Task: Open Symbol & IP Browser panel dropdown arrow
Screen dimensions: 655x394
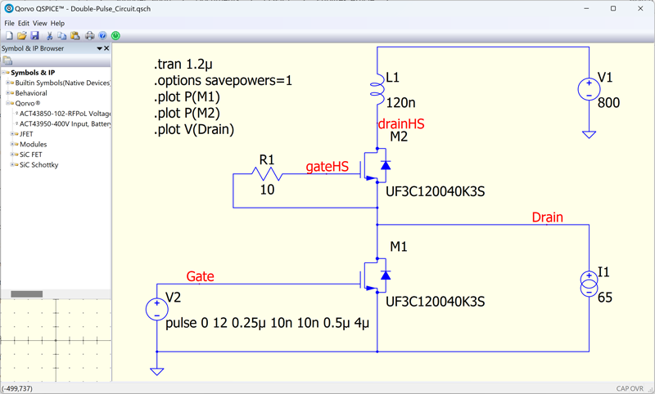Action: (99, 48)
